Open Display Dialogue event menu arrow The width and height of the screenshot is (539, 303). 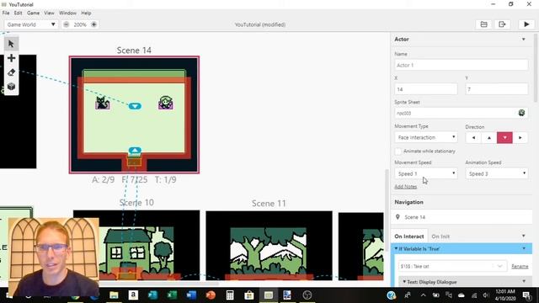click(x=524, y=281)
